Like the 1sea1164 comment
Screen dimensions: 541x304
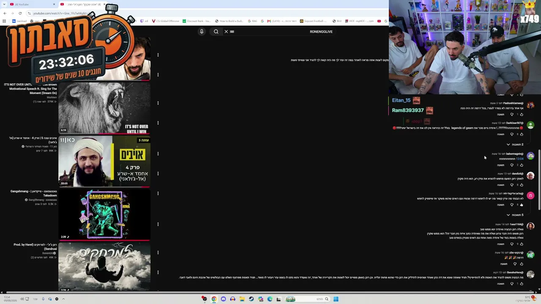(522, 244)
